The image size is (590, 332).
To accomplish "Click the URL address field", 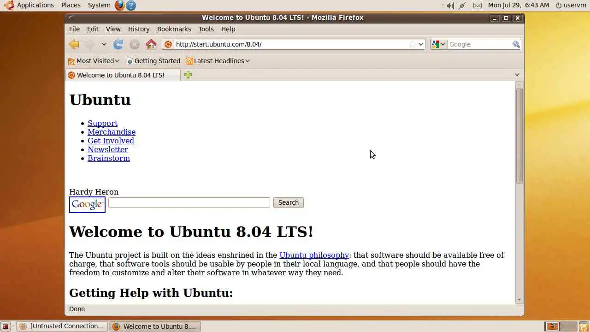I will (291, 44).
